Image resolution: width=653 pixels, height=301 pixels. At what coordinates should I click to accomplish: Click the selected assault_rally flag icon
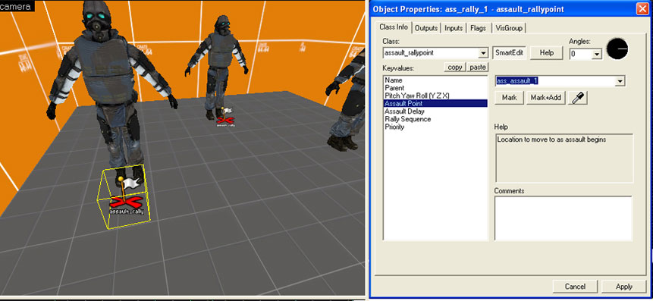coord(127,195)
